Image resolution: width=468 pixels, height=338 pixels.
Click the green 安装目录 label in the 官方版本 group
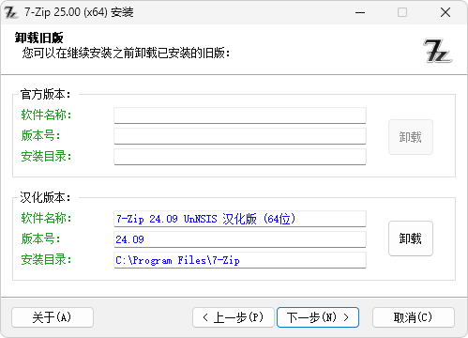click(x=46, y=156)
